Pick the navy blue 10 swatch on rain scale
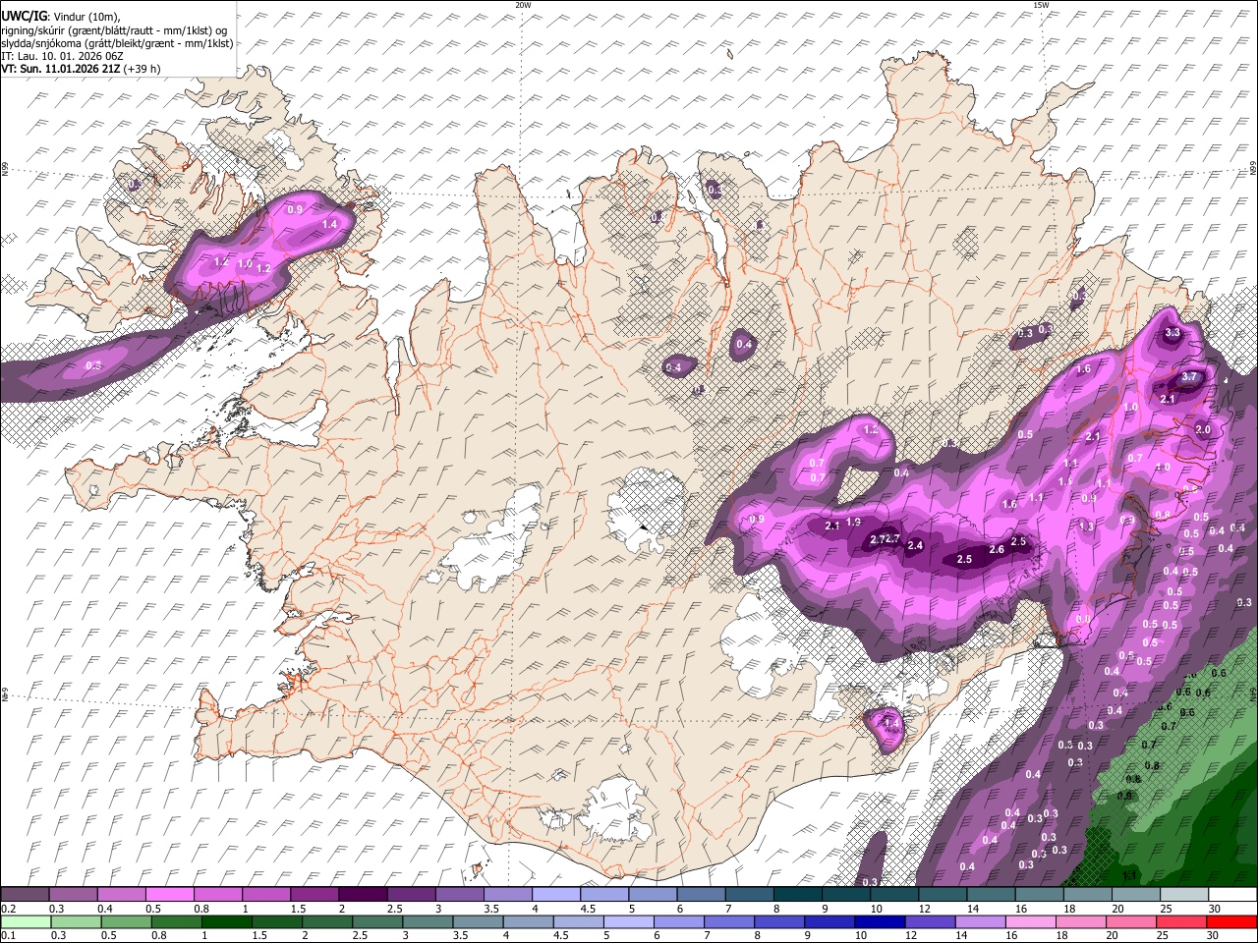This screenshot has width=1258, height=943. (x=882, y=921)
